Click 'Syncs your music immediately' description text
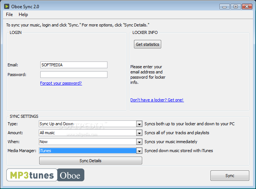The height and width of the screenshot is (189, 256). (x=171, y=142)
